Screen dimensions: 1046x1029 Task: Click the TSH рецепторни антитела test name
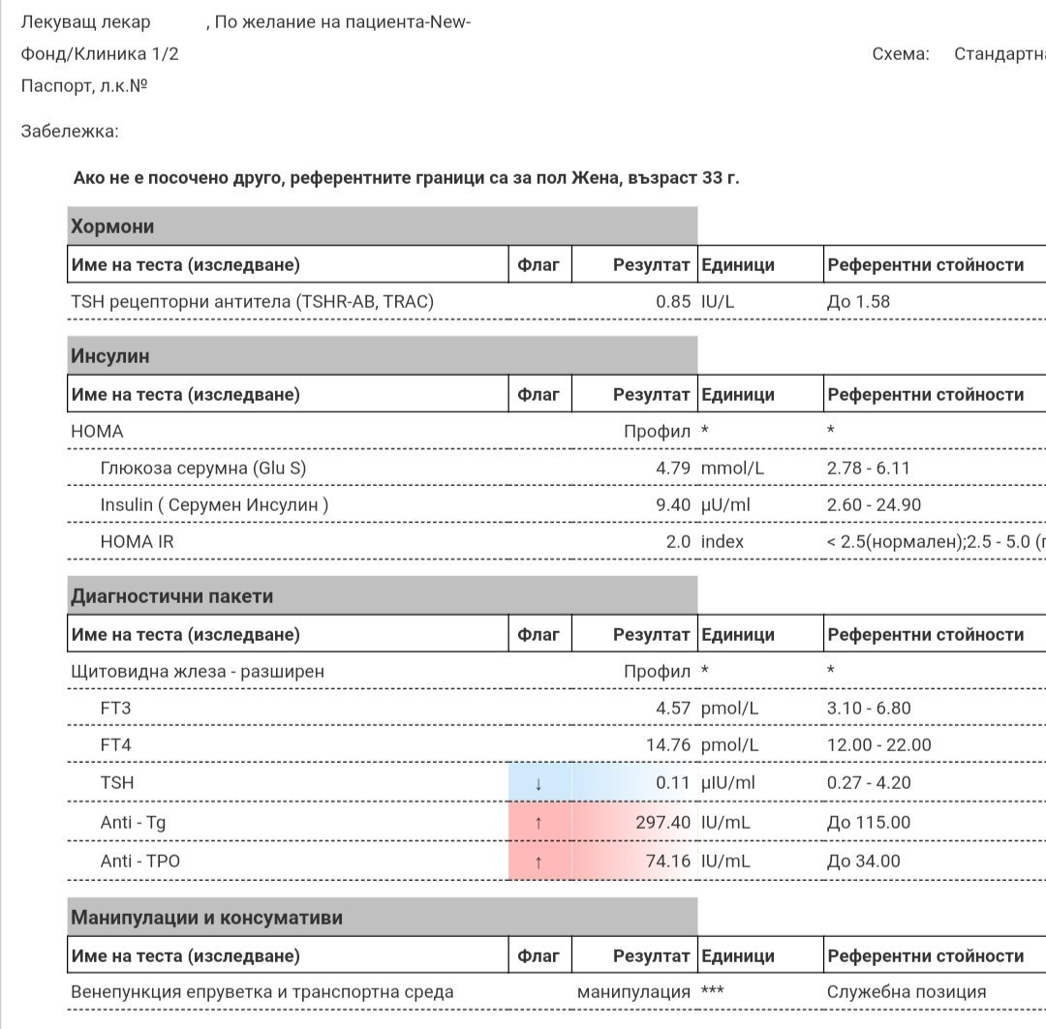click(252, 302)
